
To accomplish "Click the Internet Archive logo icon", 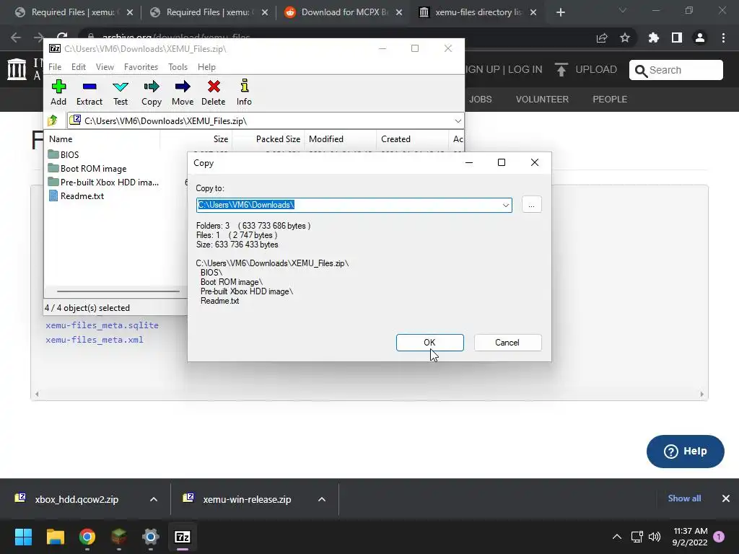I will click(17, 69).
